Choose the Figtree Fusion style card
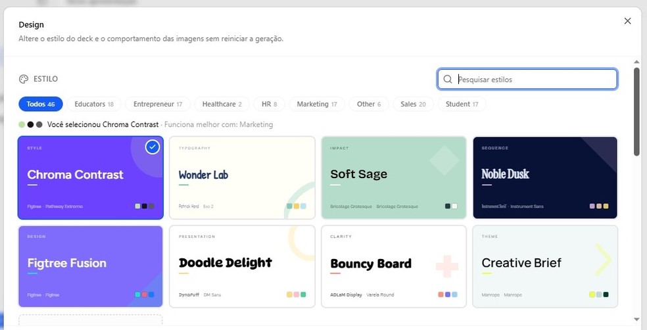 (x=91, y=266)
